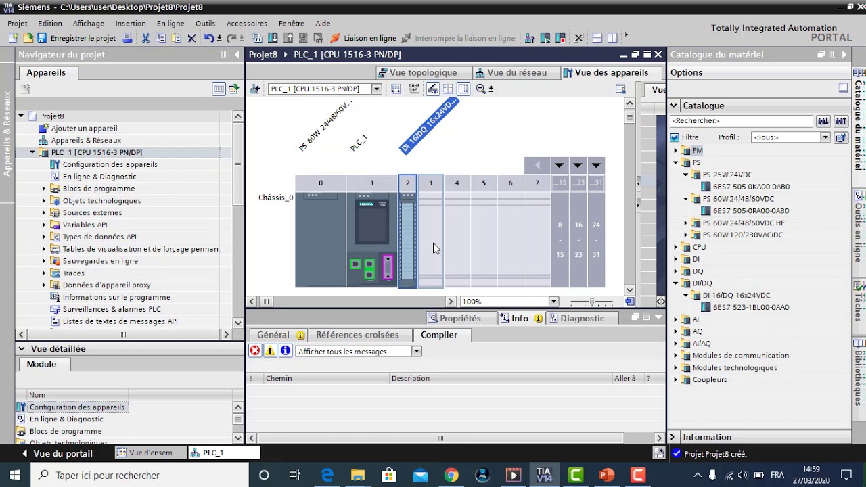Toggle warning messages filter icon
This screenshot has height=487, width=866.
[x=270, y=350]
